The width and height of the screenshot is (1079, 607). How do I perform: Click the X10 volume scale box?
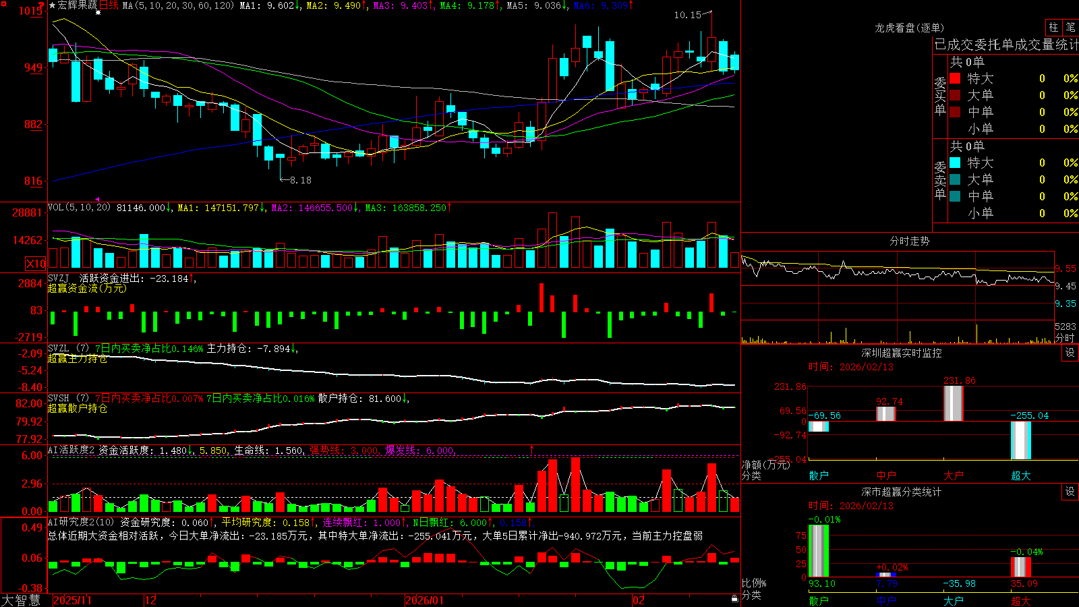tap(36, 264)
